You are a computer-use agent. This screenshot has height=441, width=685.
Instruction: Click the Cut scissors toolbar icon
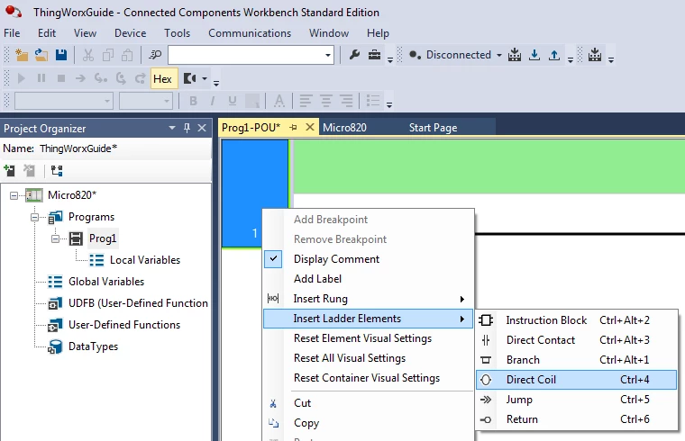coord(88,55)
